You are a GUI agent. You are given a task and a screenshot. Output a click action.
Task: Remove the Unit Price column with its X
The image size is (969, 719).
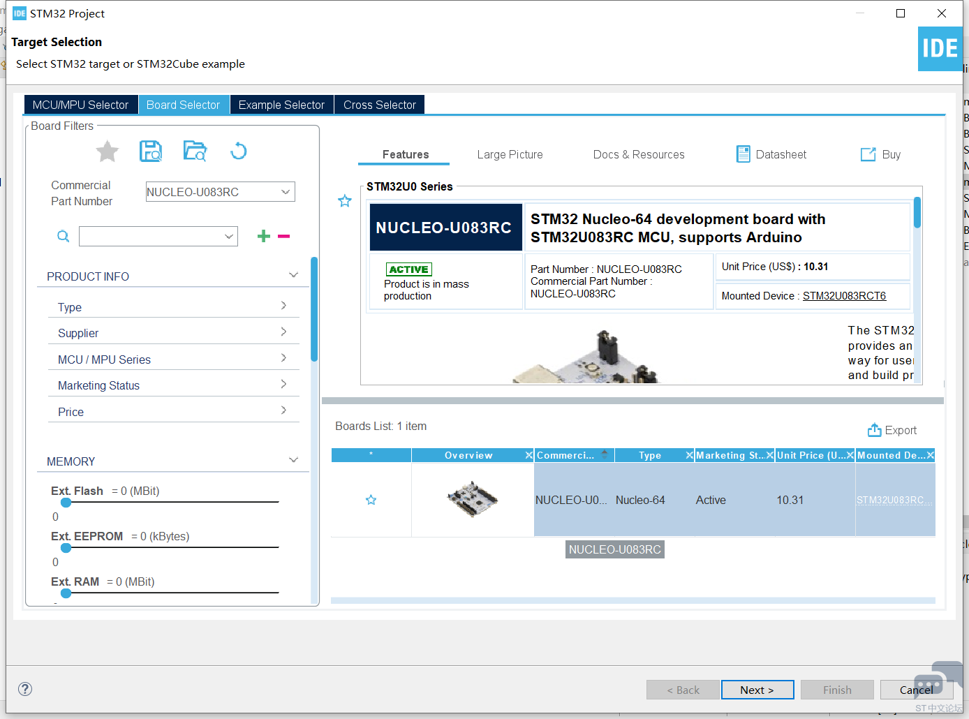pyautogui.click(x=850, y=455)
